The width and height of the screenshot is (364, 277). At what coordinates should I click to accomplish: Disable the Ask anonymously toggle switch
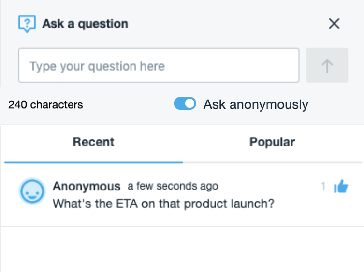185,104
